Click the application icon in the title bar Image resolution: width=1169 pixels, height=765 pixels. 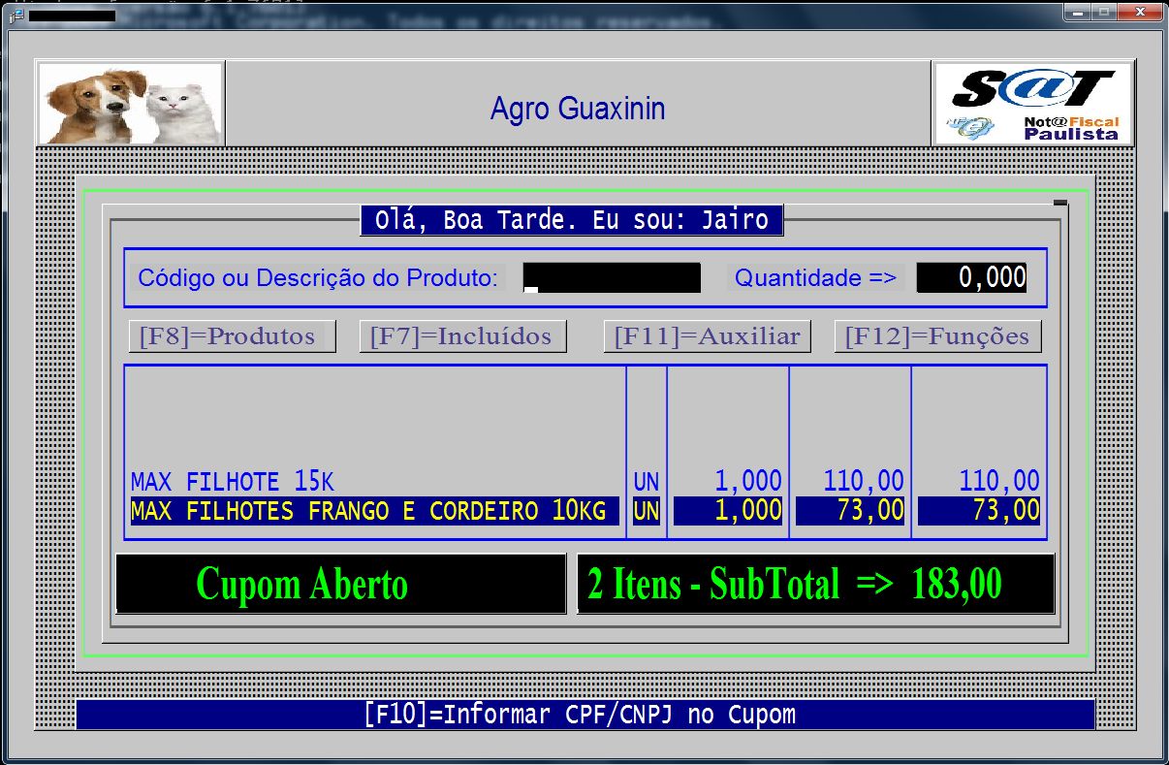click(16, 16)
